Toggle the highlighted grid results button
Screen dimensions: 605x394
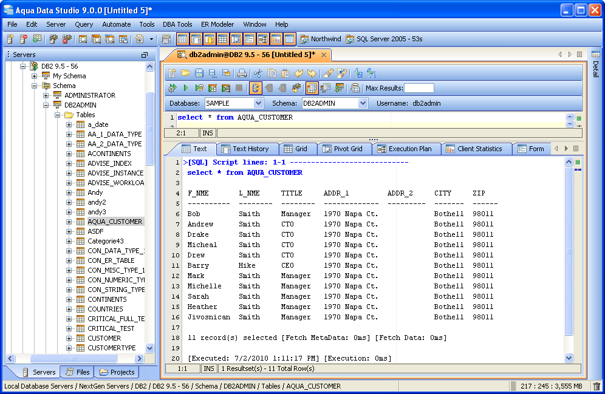312,88
